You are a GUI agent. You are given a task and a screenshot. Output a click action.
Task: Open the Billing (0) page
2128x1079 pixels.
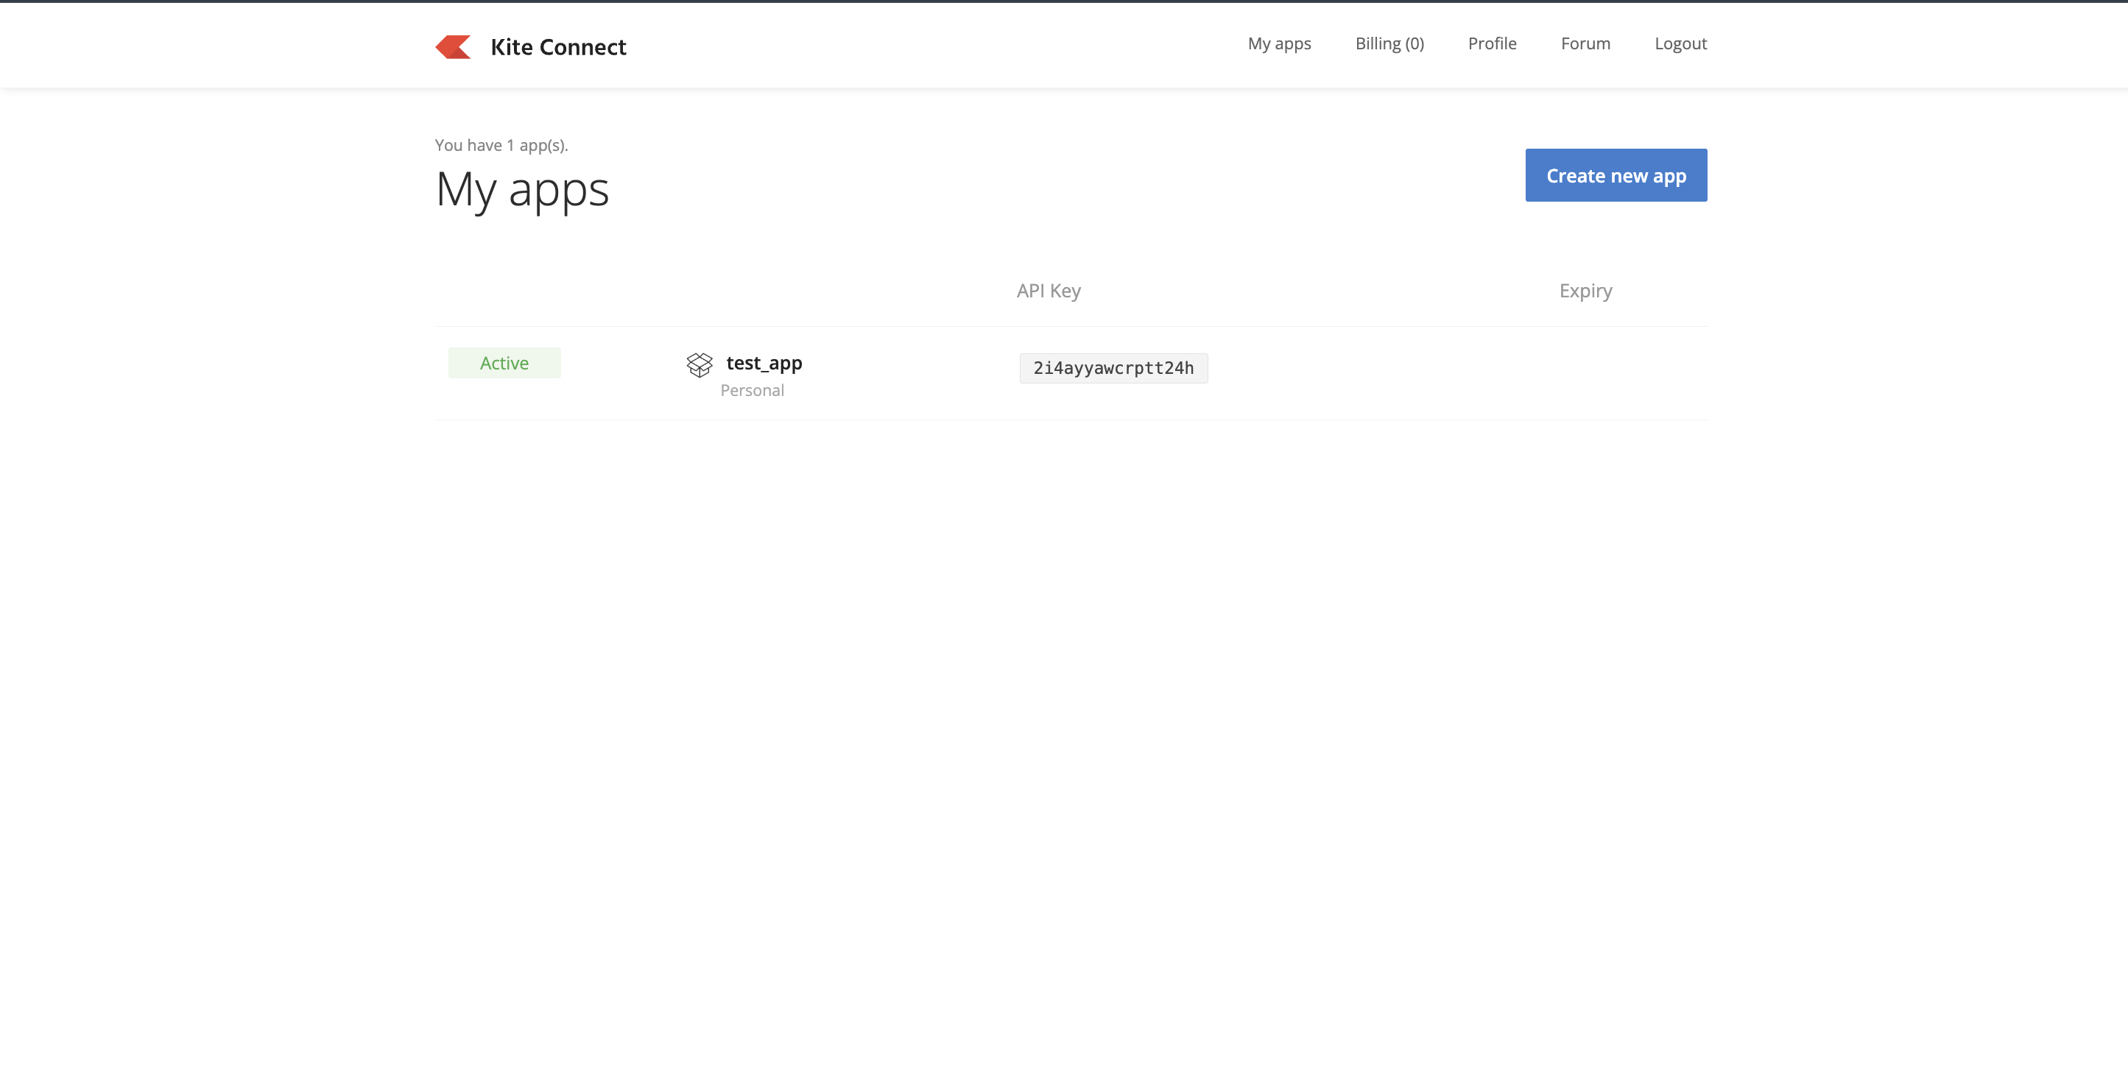click(1389, 43)
